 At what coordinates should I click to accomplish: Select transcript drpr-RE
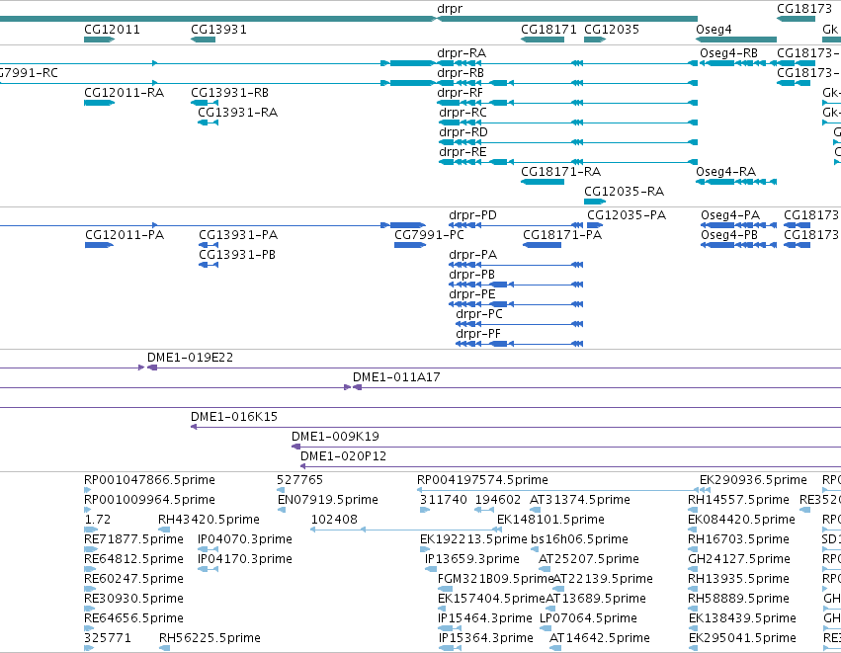pyautogui.click(x=463, y=152)
